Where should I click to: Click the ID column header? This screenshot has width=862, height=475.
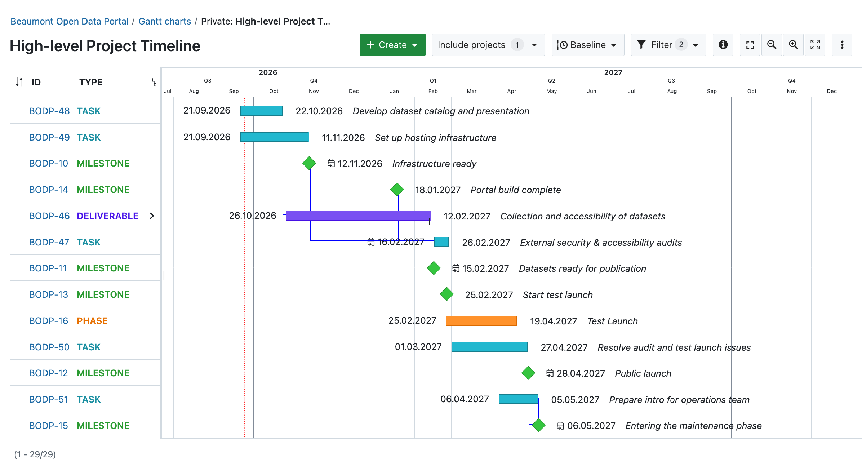[x=36, y=82]
